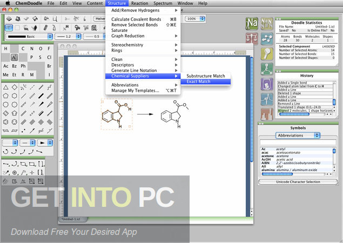Choose the Oxygen element label O
Viewport: 343px width, 243px height.
click(41, 49)
